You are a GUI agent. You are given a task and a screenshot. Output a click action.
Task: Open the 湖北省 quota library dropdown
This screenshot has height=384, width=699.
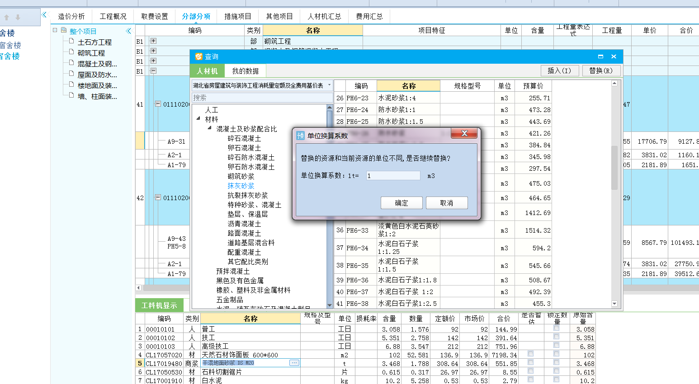[x=330, y=85]
